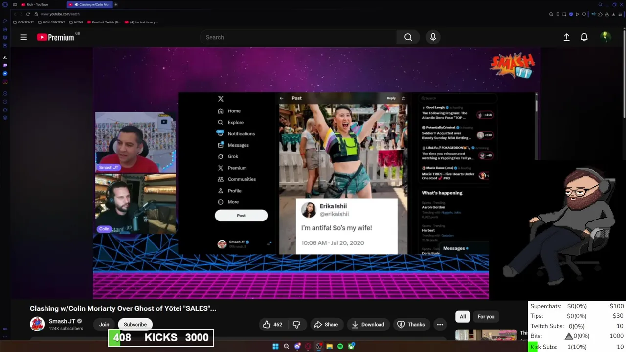Open File Explorer from the taskbar
The height and width of the screenshot is (352, 626).
pyautogui.click(x=329, y=347)
